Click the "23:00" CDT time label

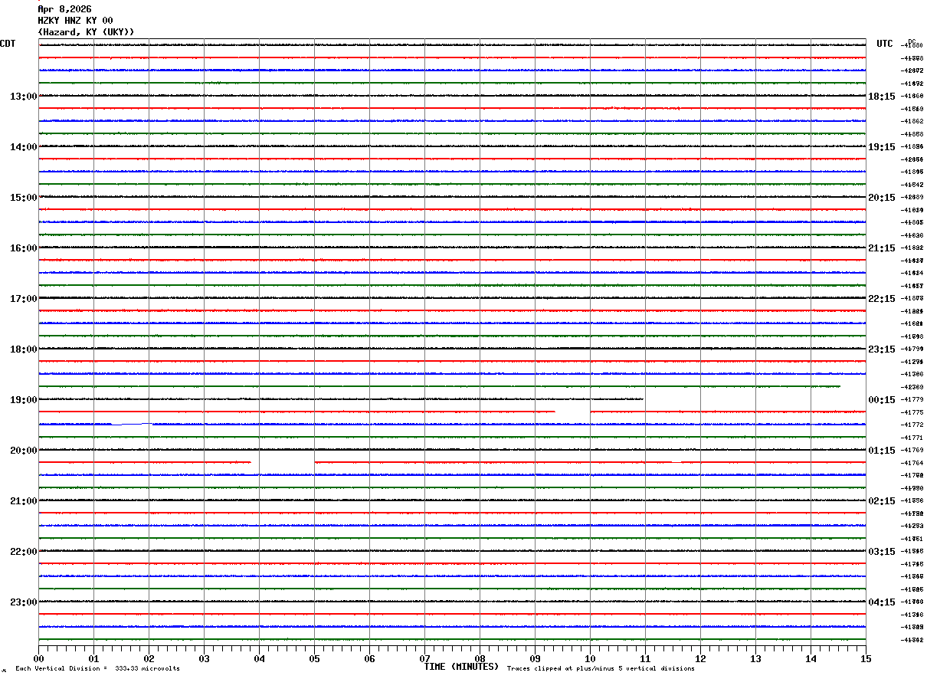point(23,602)
